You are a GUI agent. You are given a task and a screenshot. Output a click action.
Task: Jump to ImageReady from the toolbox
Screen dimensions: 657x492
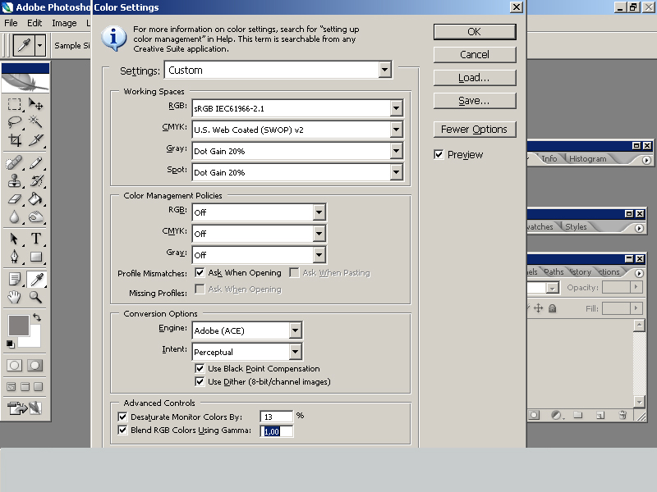coord(25,408)
